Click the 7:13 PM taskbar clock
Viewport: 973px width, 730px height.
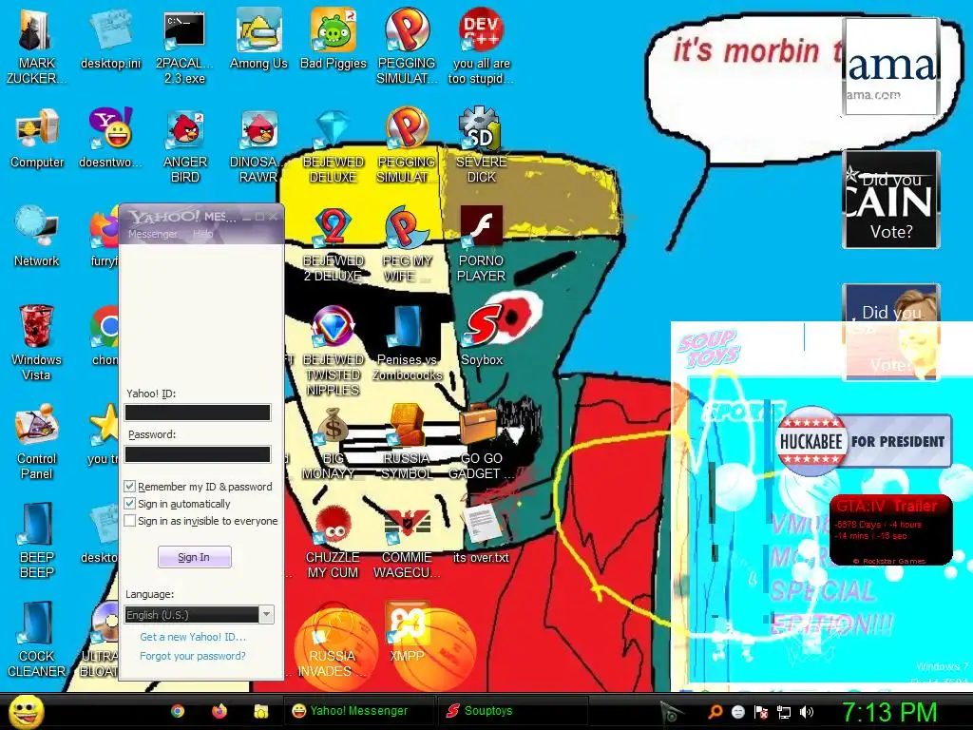889,712
